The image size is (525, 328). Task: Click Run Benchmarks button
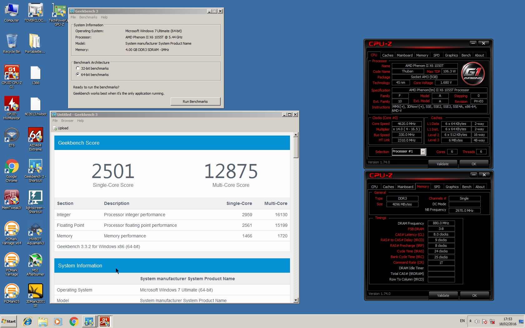click(195, 102)
